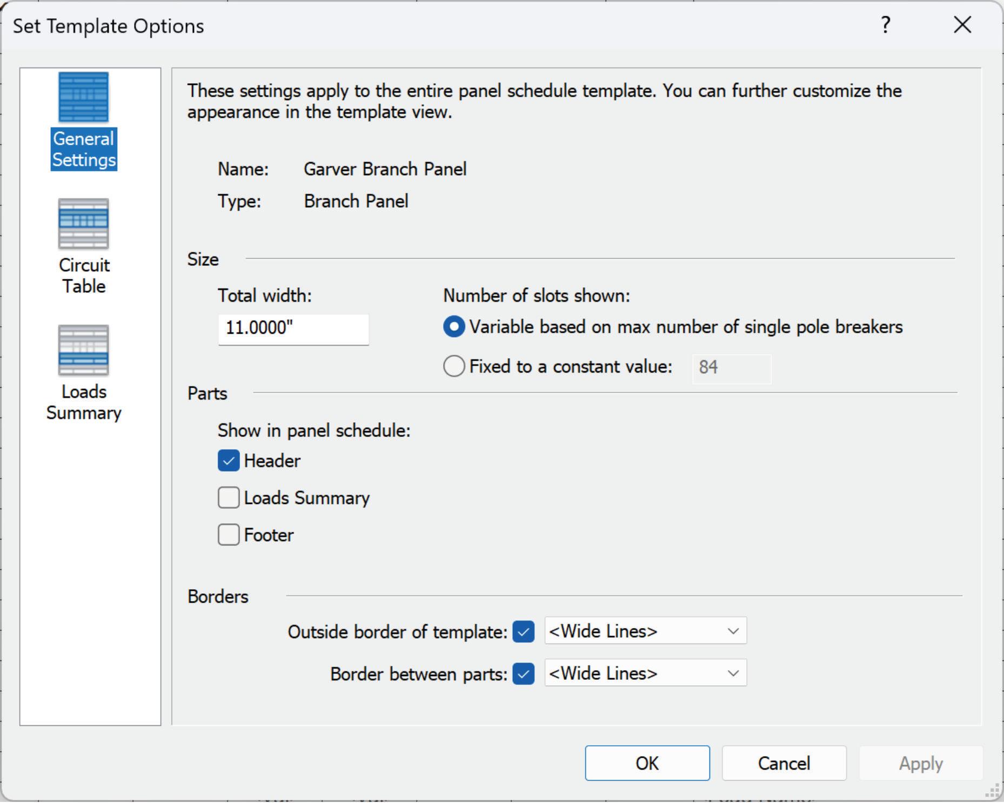Click the General Settings icon

point(84,98)
